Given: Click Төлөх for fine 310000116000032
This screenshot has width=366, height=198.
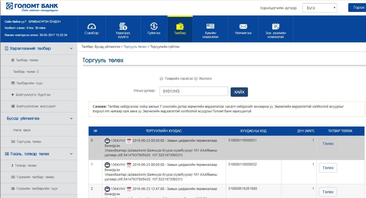Looking at the screenshot, I should [328, 168].
